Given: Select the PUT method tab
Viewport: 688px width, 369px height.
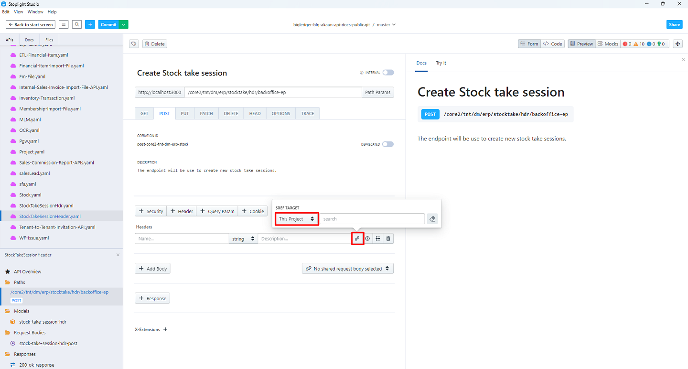Looking at the screenshot, I should click(x=185, y=114).
